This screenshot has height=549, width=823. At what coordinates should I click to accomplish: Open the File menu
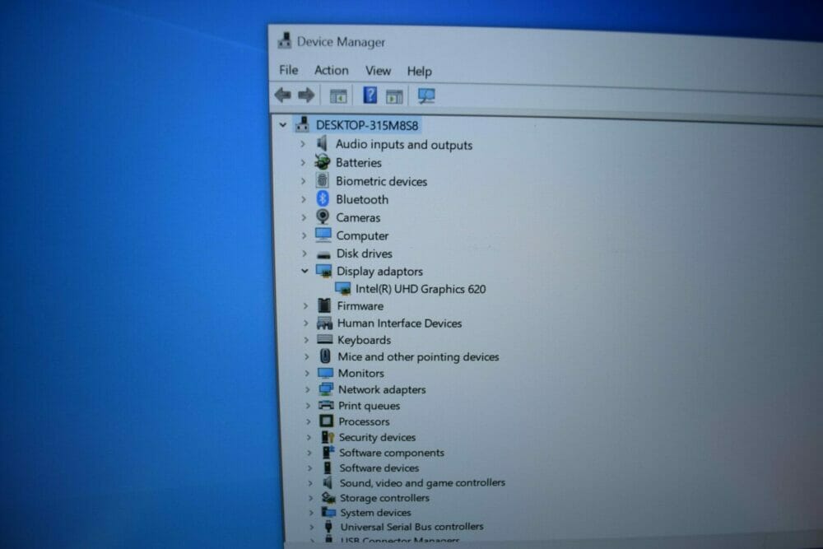tap(288, 70)
